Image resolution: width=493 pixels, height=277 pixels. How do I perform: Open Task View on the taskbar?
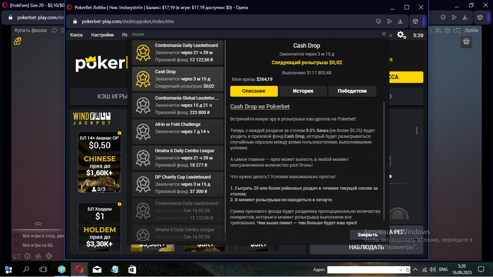click(x=43, y=269)
